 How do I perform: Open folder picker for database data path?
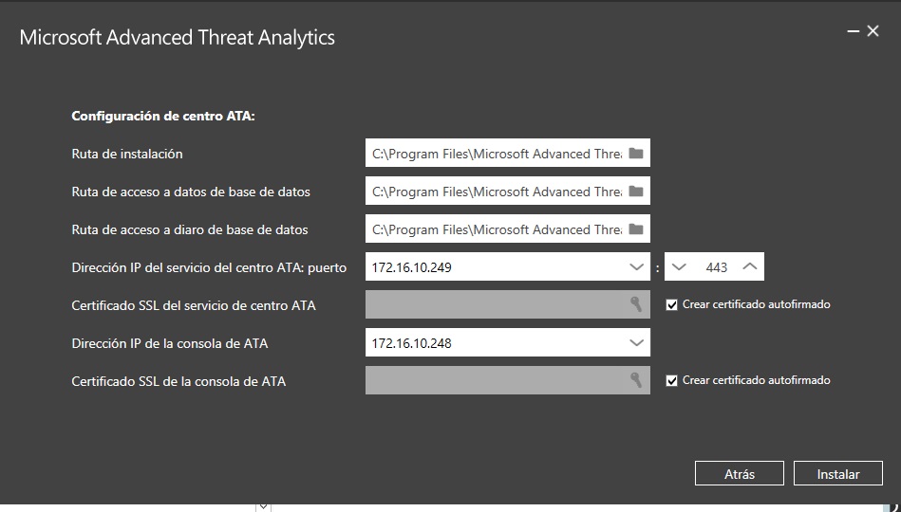[x=636, y=192]
